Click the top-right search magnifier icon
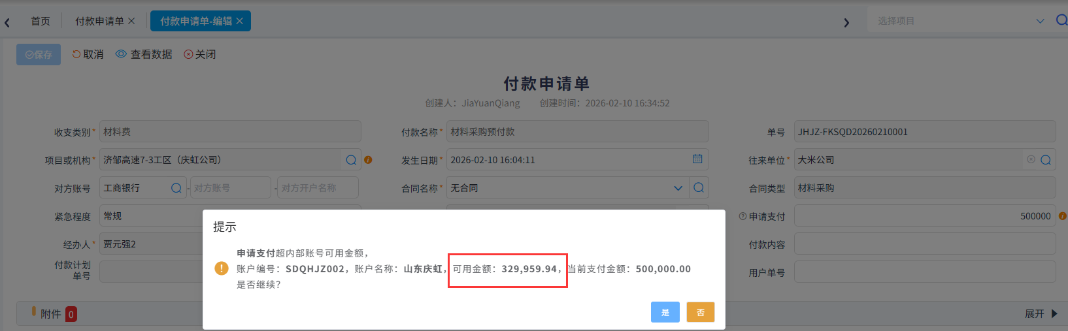Viewport: 1068px width, 331px height. [x=1061, y=21]
